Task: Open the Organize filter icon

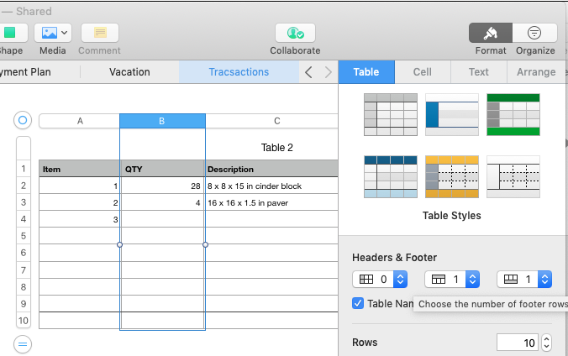Action: pyautogui.click(x=534, y=33)
